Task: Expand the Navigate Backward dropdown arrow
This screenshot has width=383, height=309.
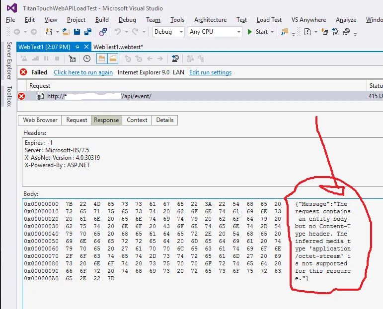Action: tap(25, 32)
